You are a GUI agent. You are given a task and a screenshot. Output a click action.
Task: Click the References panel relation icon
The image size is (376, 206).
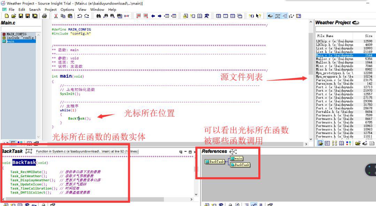[x=233, y=152]
